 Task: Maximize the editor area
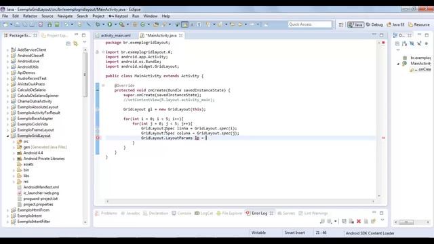(382, 35)
